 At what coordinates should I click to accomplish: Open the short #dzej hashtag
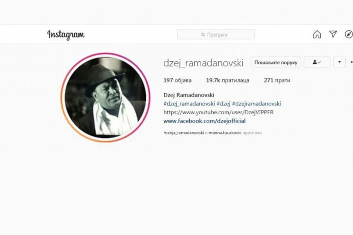point(223,104)
